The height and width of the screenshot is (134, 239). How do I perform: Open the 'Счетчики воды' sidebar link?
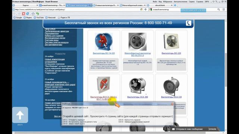(x=52, y=40)
